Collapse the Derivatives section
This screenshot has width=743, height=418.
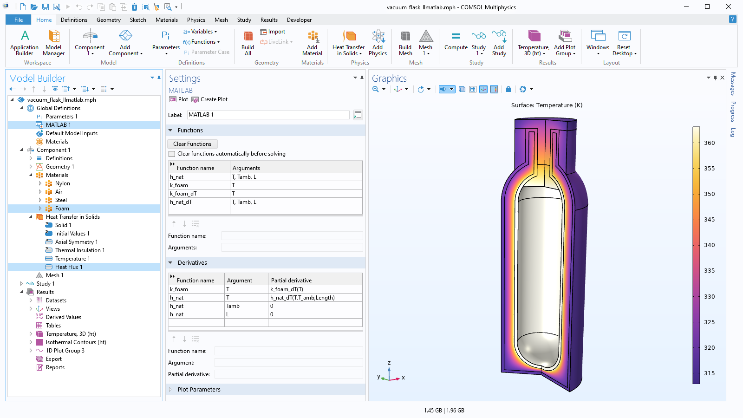coord(170,263)
